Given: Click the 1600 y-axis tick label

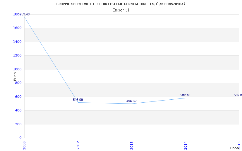Looking at the screenshot, I should tap(17, 28).
